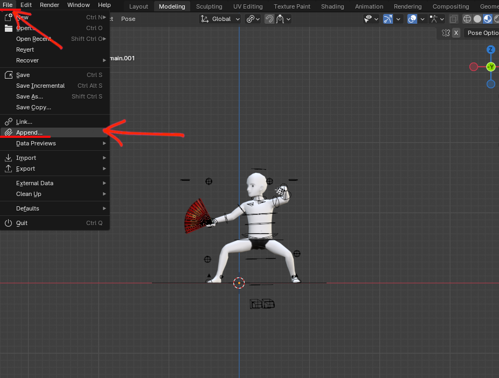Toggle the show overlays button
Image resolution: width=499 pixels, height=378 pixels.
point(412,19)
